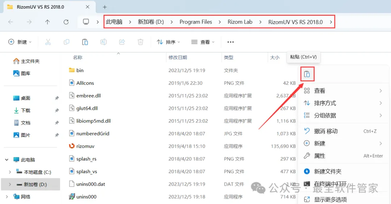Select the unins000 application icon

[x=72, y=196]
